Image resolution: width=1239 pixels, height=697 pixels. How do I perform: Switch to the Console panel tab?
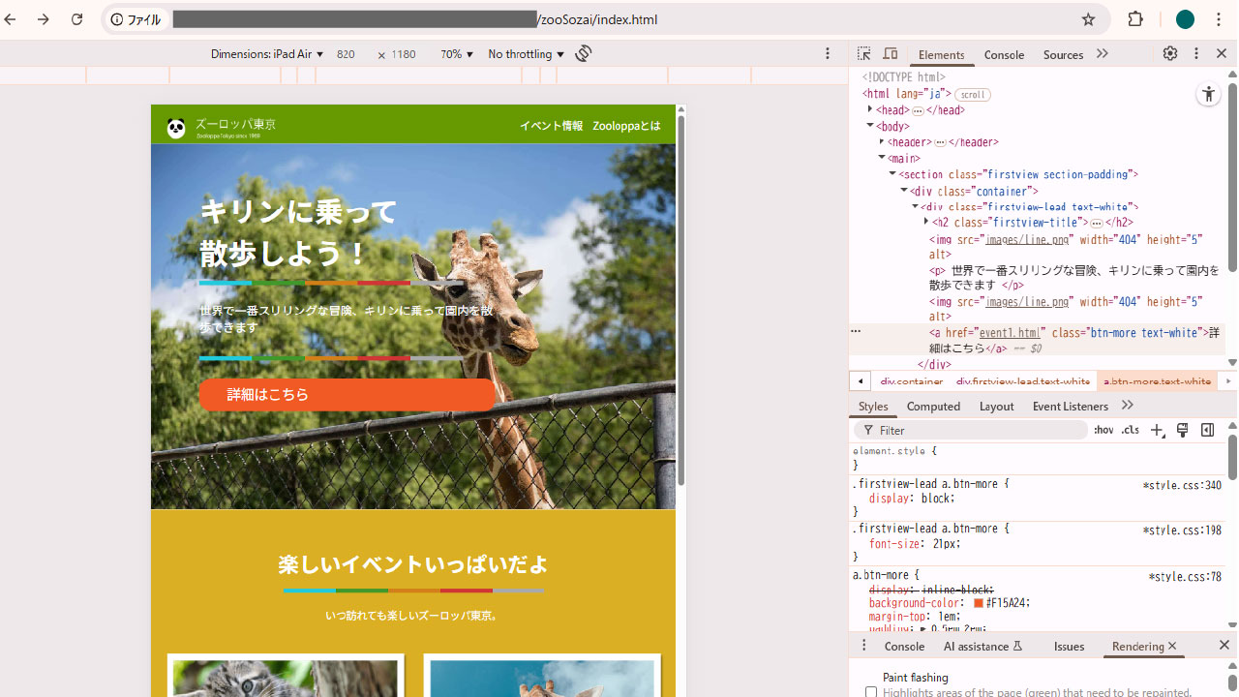[1004, 55]
